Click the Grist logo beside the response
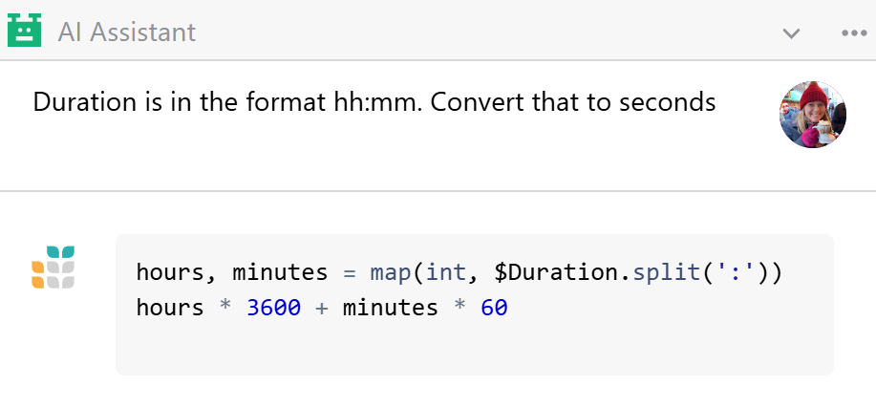This screenshot has width=876, height=408. coord(53,267)
